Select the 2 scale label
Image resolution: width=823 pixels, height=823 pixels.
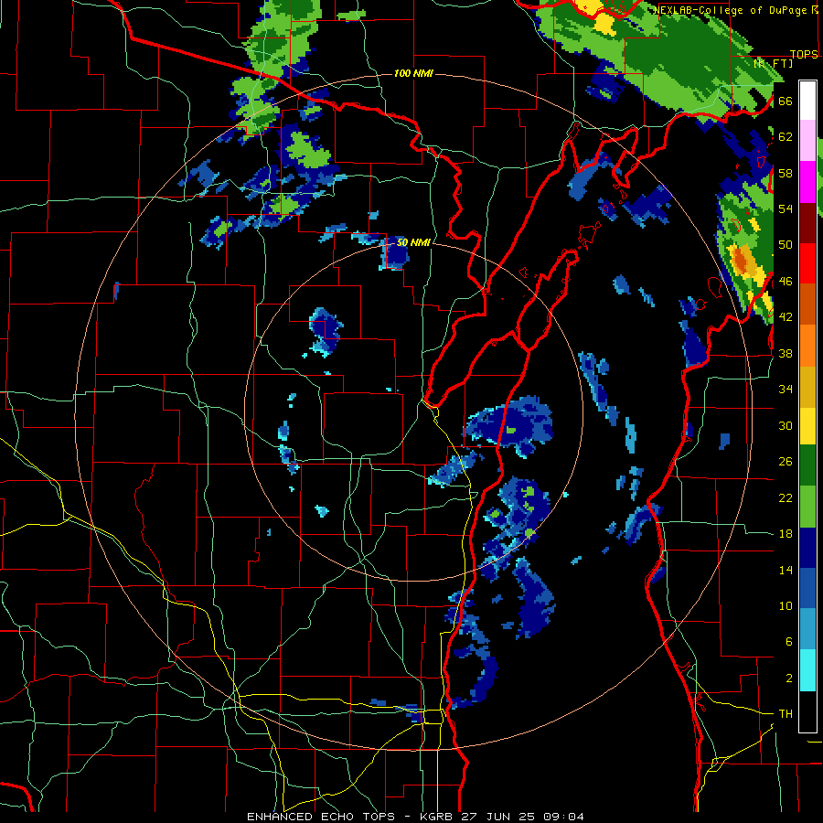tap(788, 678)
